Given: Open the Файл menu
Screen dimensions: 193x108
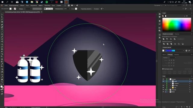Looking at the screenshot, I should click(6, 5).
